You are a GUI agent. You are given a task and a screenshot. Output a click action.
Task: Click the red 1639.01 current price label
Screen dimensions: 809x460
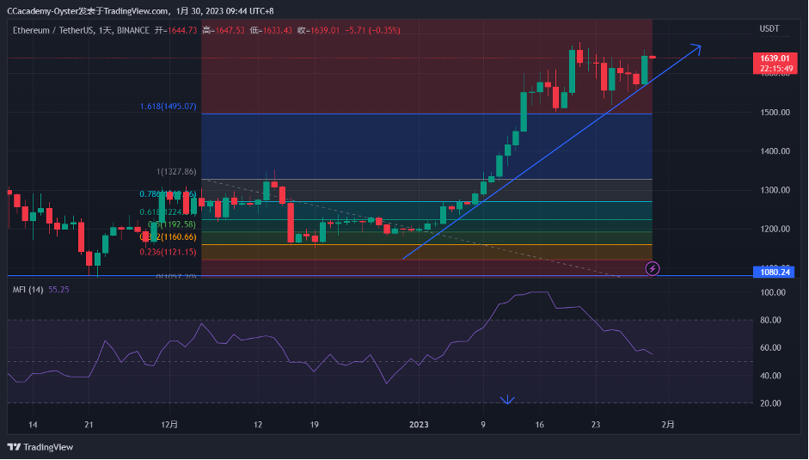click(x=775, y=58)
